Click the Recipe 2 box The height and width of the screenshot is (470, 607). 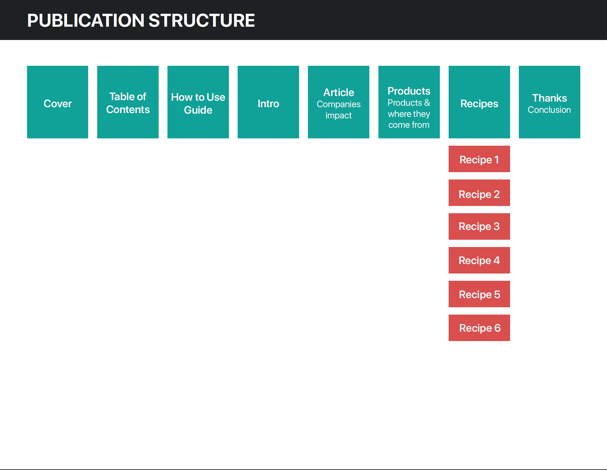(x=479, y=193)
